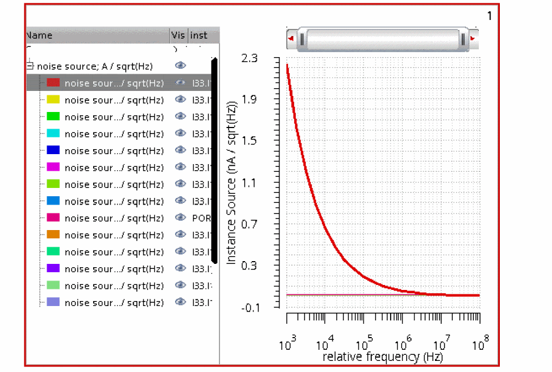Click the orange color swatch
Screen dimensions: 552x372
tap(53, 235)
